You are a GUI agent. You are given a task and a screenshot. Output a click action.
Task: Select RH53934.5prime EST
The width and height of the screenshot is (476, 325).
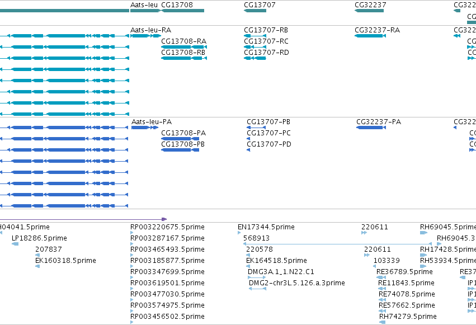click(448, 261)
